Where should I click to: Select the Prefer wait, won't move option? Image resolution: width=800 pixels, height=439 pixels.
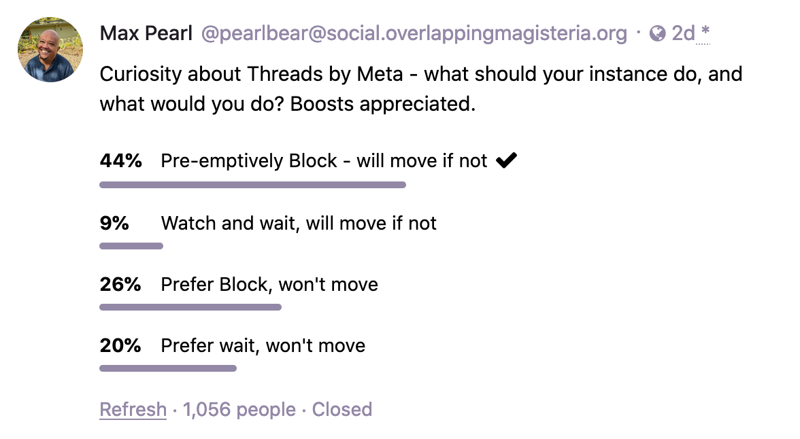pyautogui.click(x=263, y=345)
